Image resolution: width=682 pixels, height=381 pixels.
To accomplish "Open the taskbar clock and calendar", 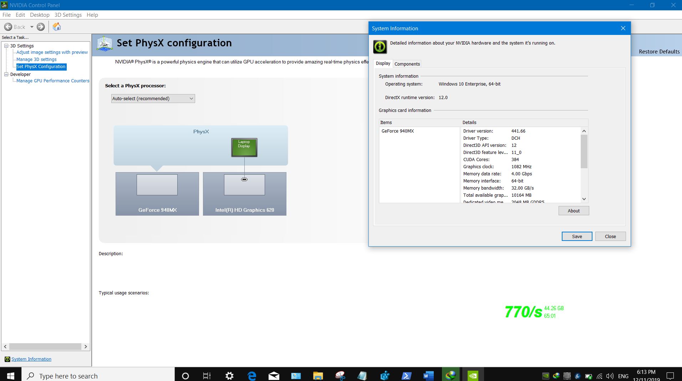I will 646,376.
